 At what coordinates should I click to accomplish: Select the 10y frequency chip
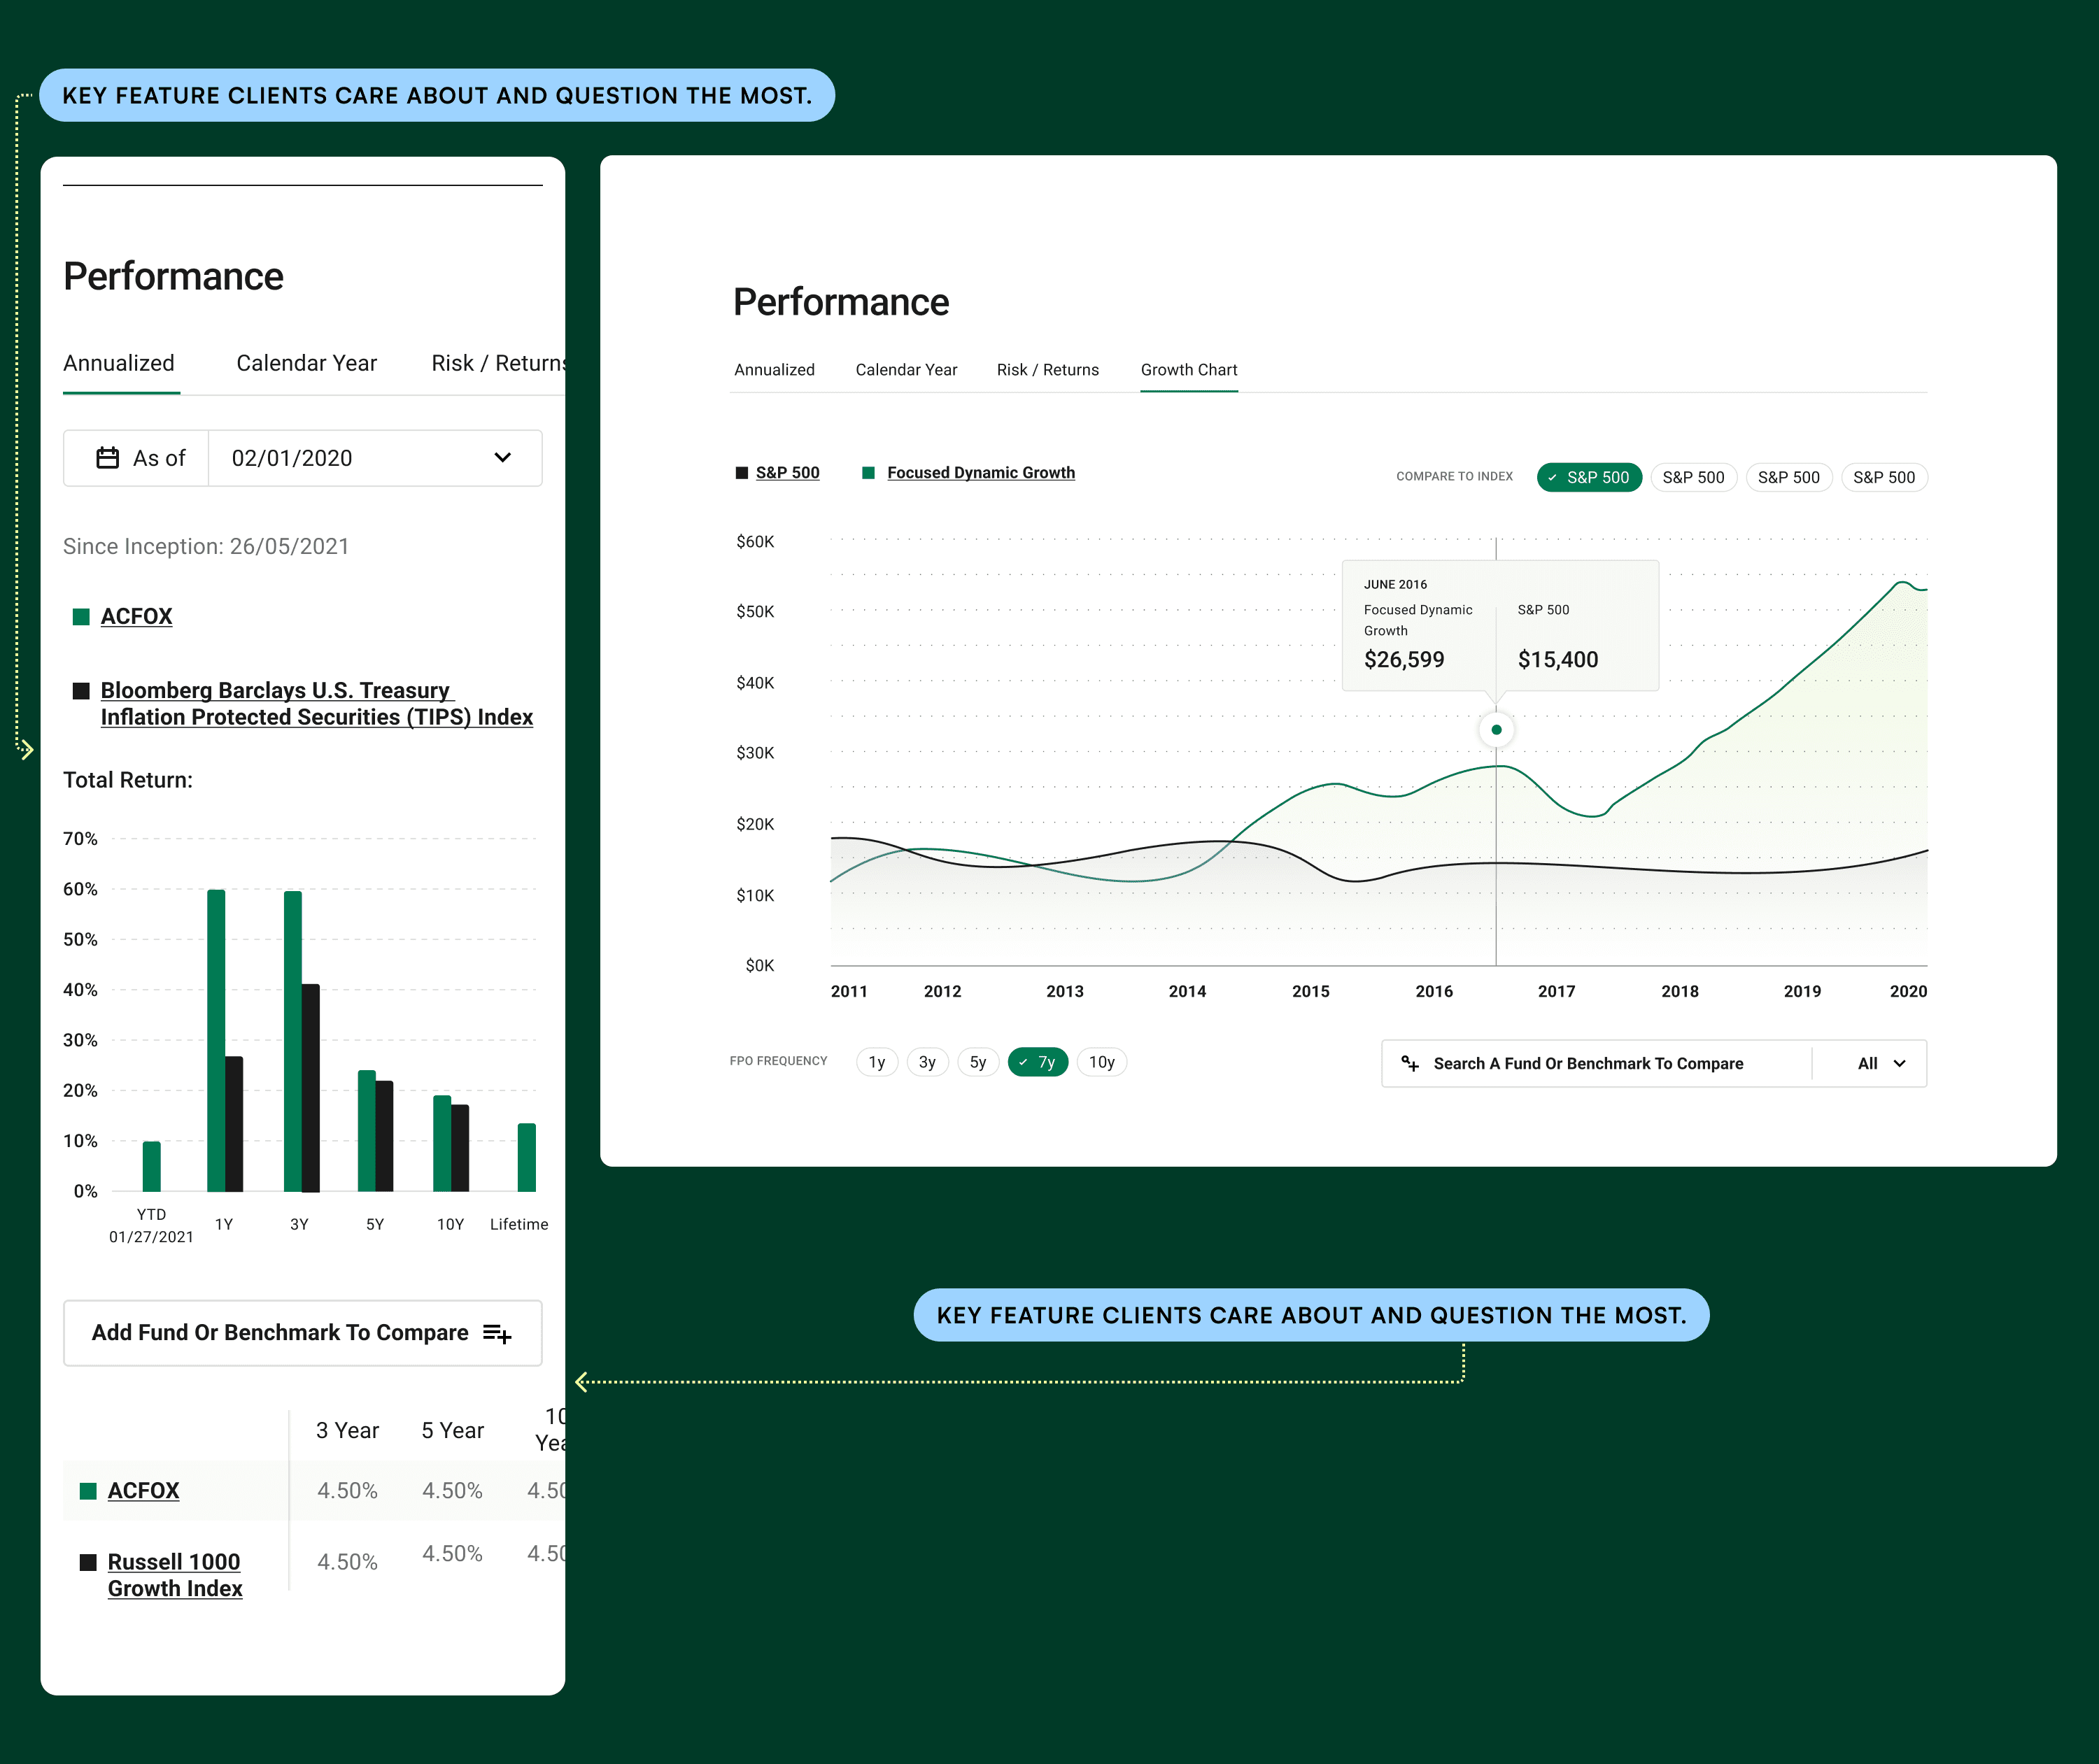[x=1101, y=1062]
